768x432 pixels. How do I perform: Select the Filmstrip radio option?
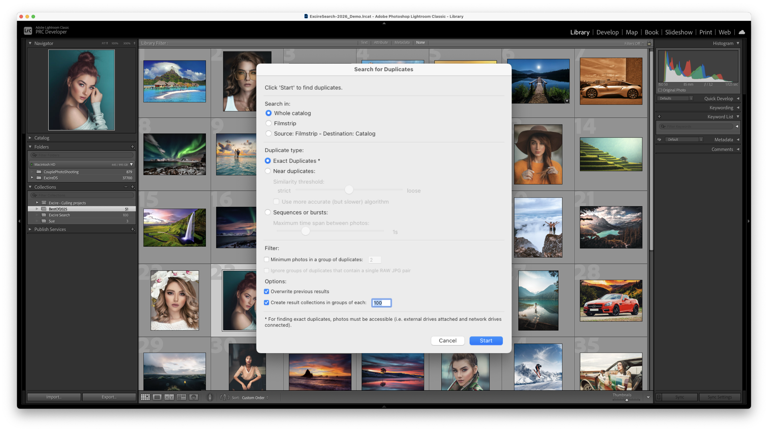[268, 123]
